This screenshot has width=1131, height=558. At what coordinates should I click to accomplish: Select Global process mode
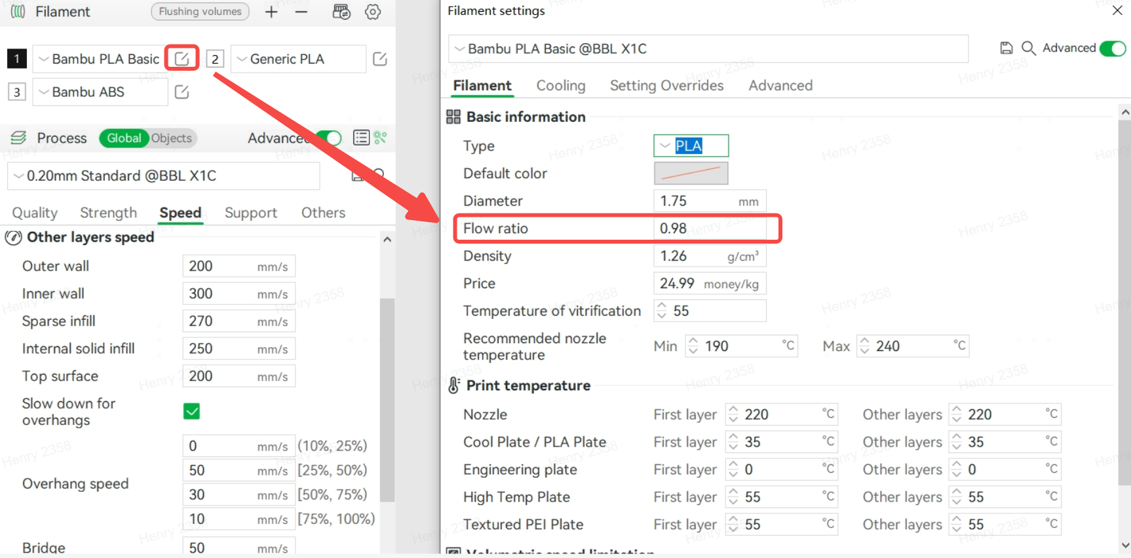coord(124,138)
